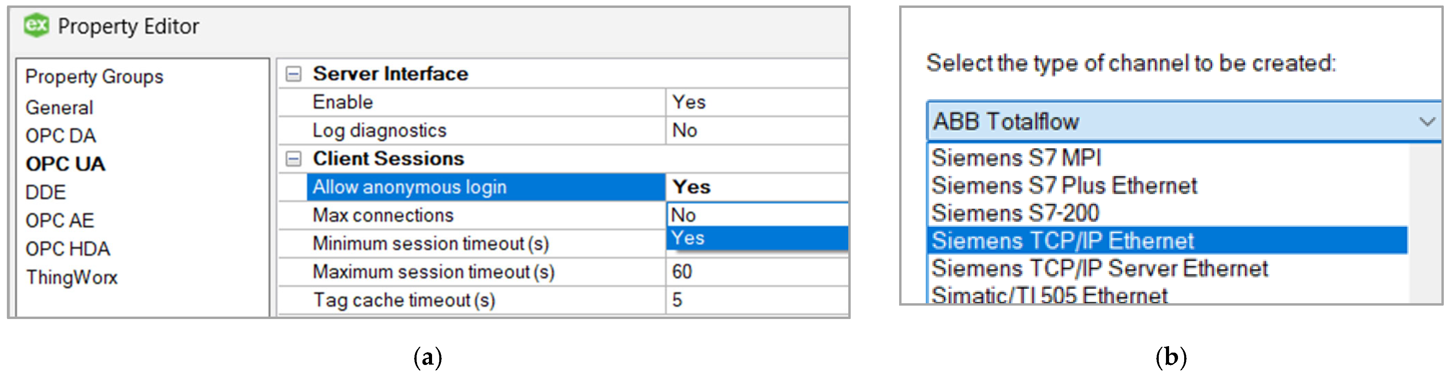Select the OPC DA property group

point(61,135)
